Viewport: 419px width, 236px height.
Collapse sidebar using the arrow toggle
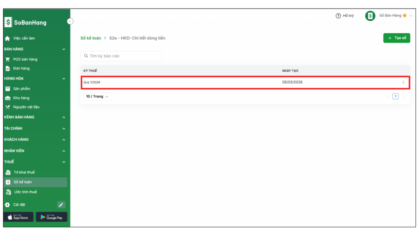tap(70, 21)
